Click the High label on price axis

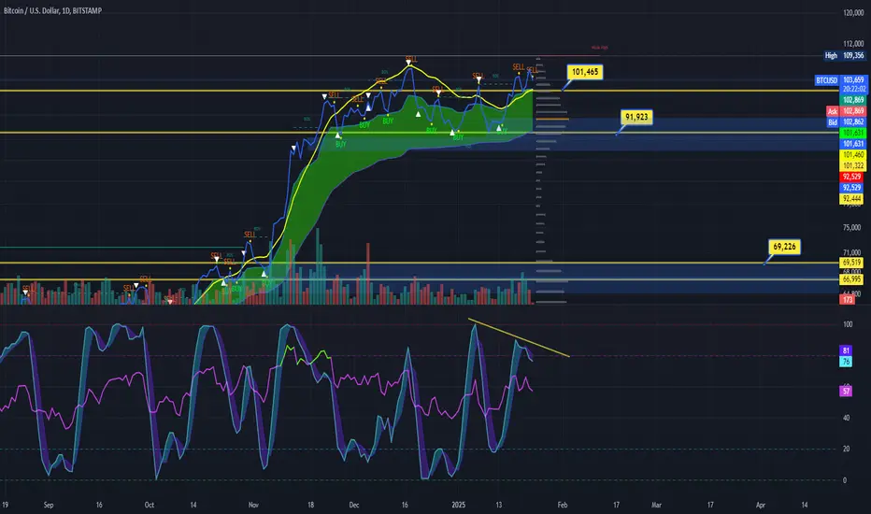[831, 55]
